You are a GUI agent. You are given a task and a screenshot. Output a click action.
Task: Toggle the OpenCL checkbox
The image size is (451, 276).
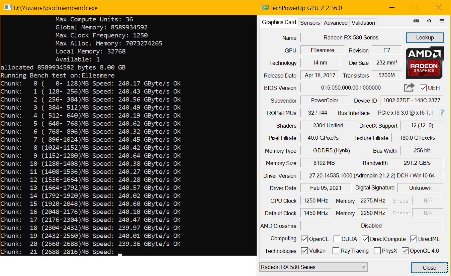pos(304,239)
